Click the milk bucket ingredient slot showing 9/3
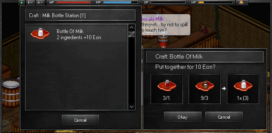 click(205, 89)
